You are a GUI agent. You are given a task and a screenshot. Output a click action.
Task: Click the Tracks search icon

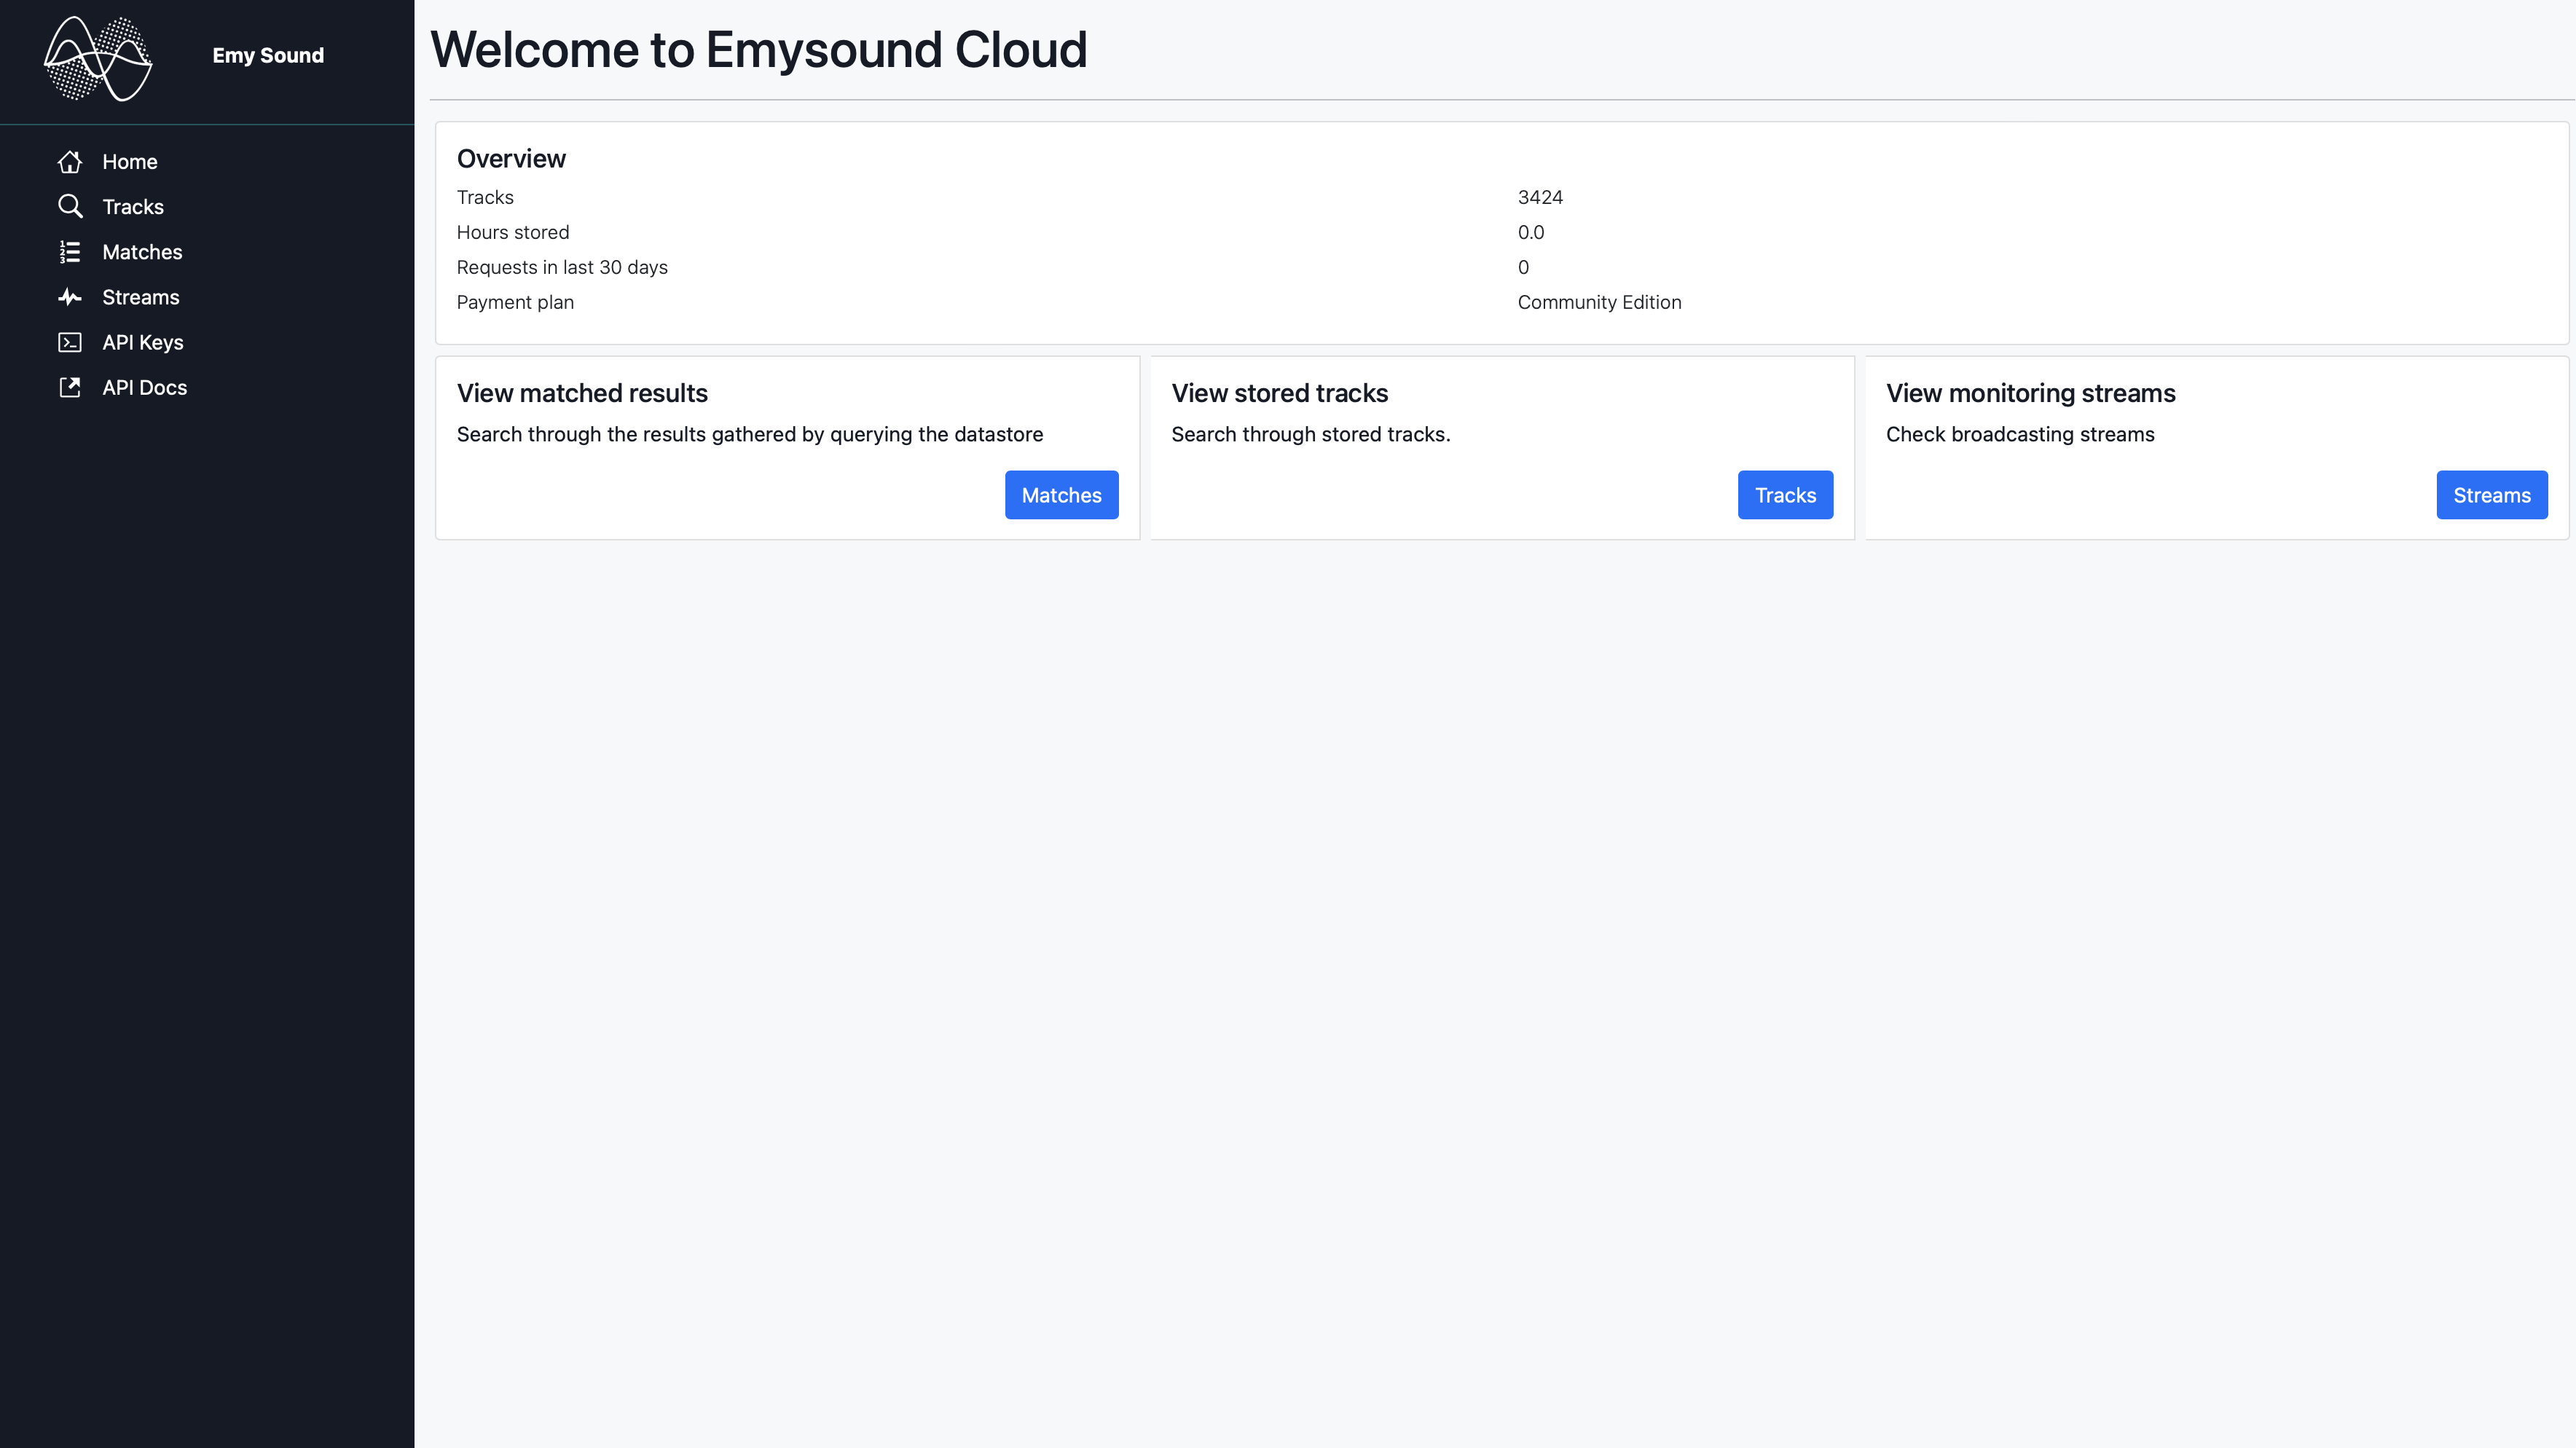(71, 207)
